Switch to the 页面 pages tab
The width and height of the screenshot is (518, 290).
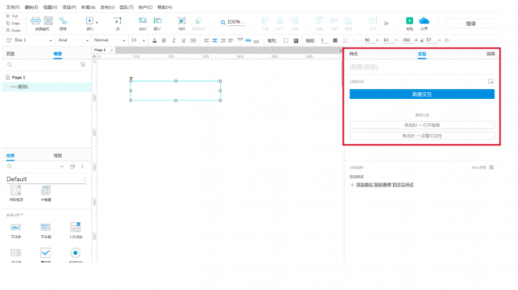tap(10, 53)
